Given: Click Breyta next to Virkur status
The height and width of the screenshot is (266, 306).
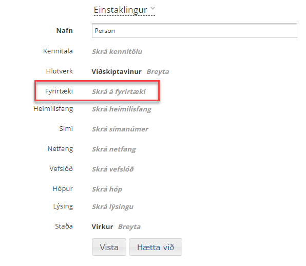Looking at the screenshot, I should [x=129, y=227].
